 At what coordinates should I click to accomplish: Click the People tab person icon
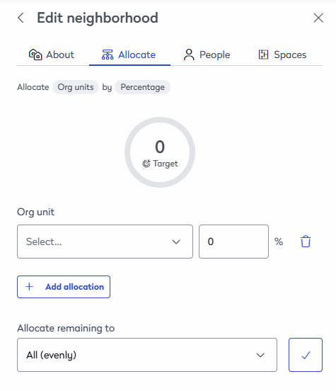(x=189, y=55)
